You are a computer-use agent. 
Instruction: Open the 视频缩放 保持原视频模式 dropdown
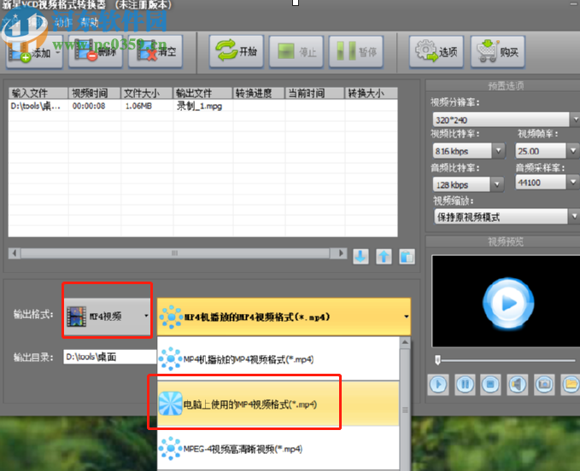click(574, 217)
